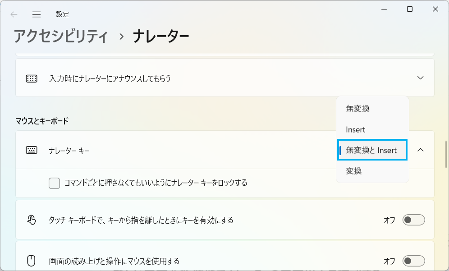Open the hamburger navigation menu
The width and height of the screenshot is (449, 271).
pyautogui.click(x=37, y=14)
